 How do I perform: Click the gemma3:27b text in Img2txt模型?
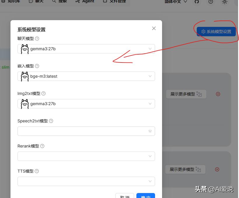coord(43,104)
